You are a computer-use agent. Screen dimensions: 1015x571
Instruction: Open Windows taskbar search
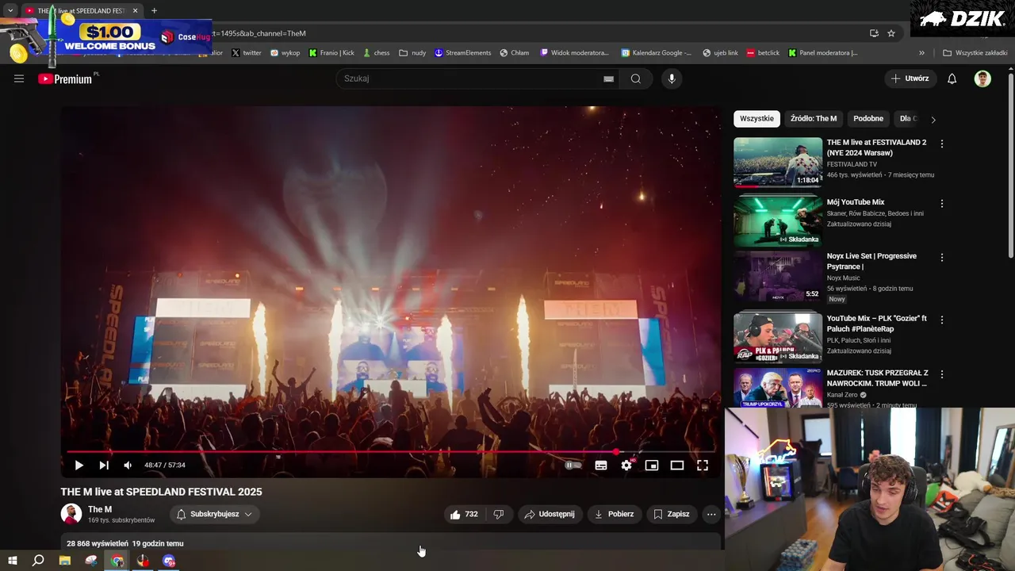(38, 561)
